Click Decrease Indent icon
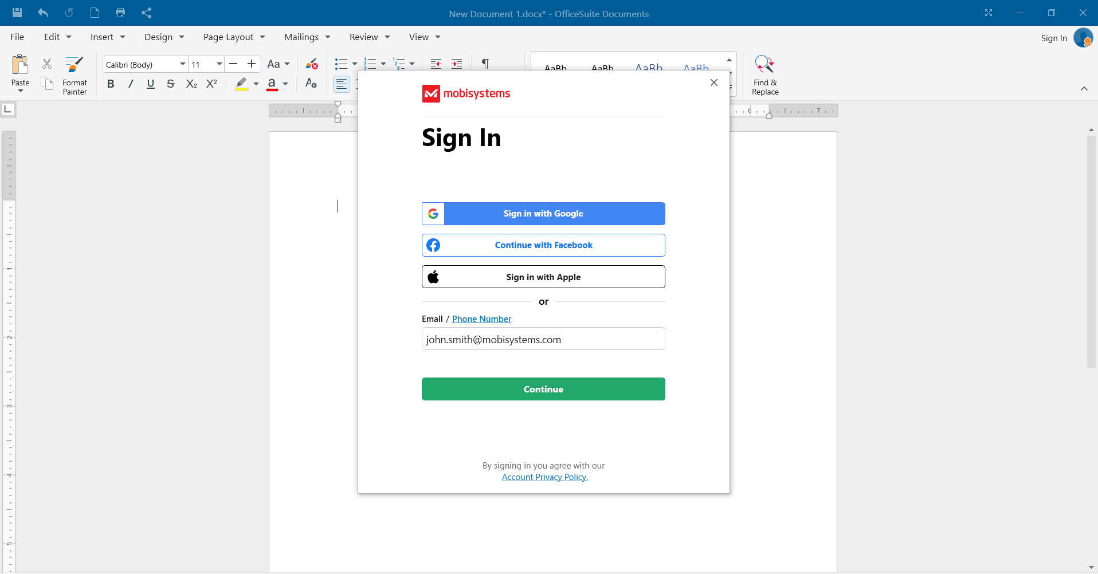The image size is (1098, 574). 436,64
